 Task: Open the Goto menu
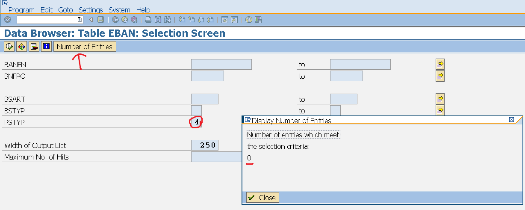click(x=65, y=9)
